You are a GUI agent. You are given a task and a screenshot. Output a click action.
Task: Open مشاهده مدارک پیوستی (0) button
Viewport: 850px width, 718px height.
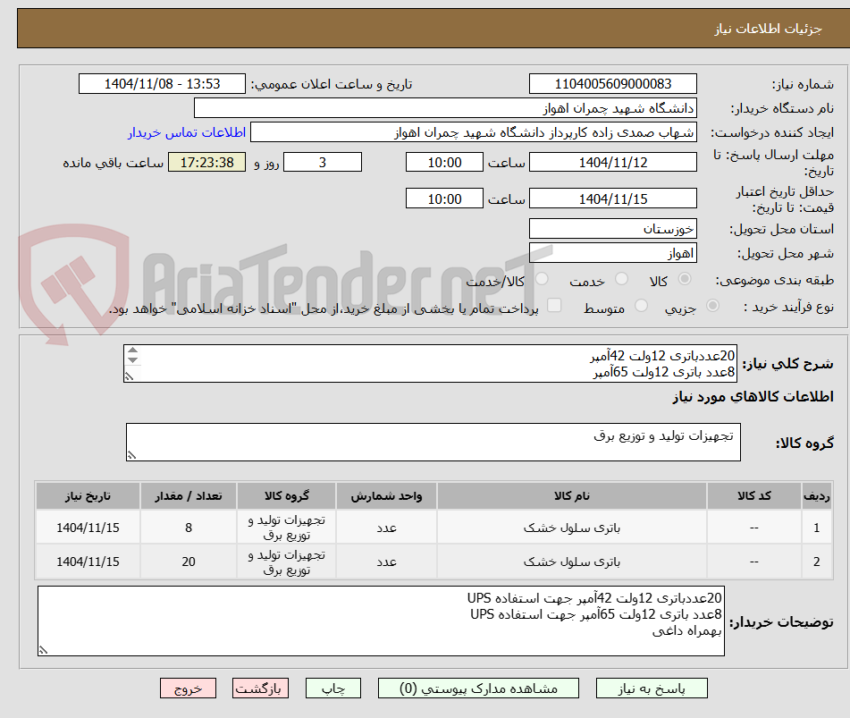click(478, 688)
